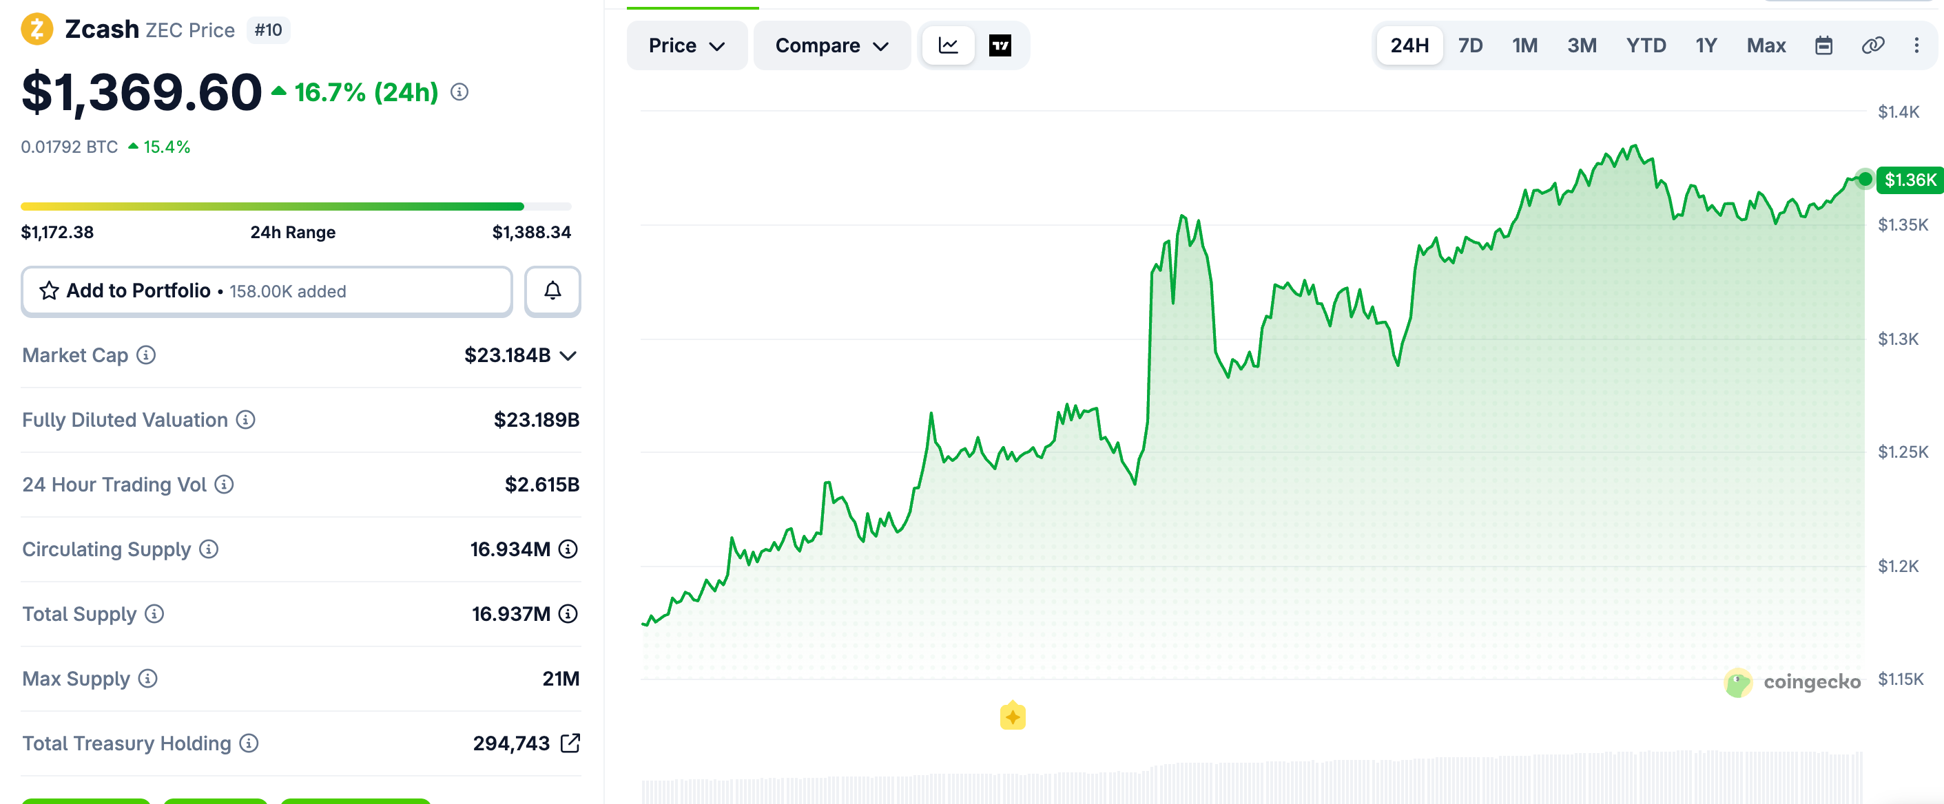Screen dimensions: 1944x804
Task: Expand the Market Cap value chevron
Action: 569,356
